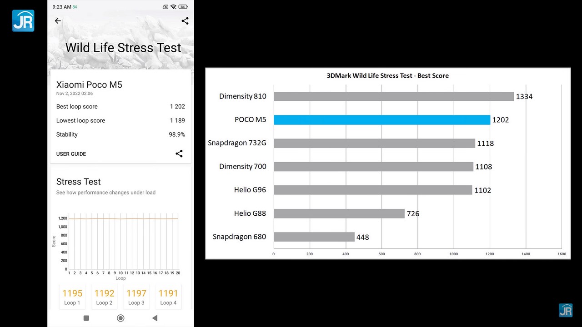This screenshot has width=582, height=327.
Task: Select the Loop 4 score card 1191
Action: click(168, 297)
